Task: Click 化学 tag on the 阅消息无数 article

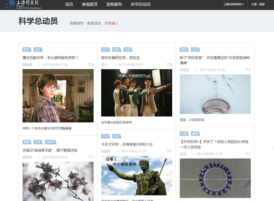Action: click(x=38, y=142)
